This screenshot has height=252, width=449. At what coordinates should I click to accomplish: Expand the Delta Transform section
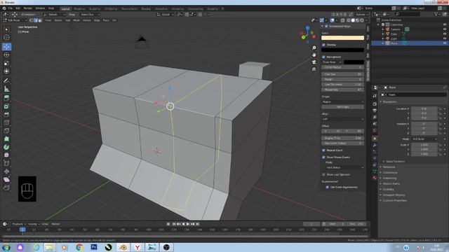point(395,162)
